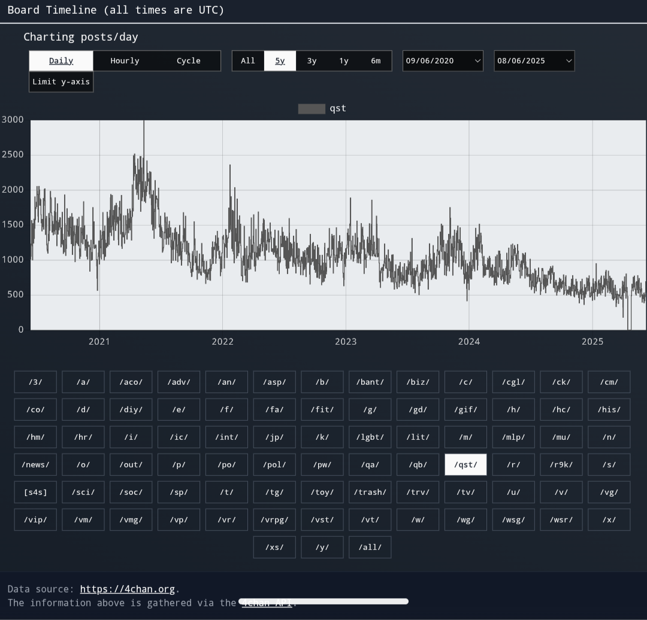Select the /xs/ board button

point(274,548)
